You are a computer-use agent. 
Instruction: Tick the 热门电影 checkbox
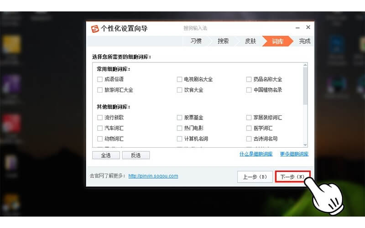coord(179,128)
